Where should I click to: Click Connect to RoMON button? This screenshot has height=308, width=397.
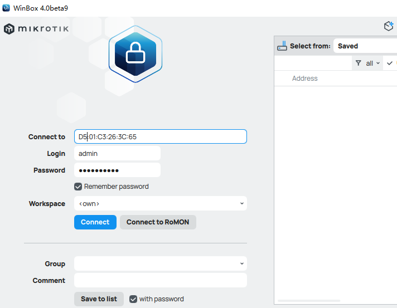pos(158,222)
